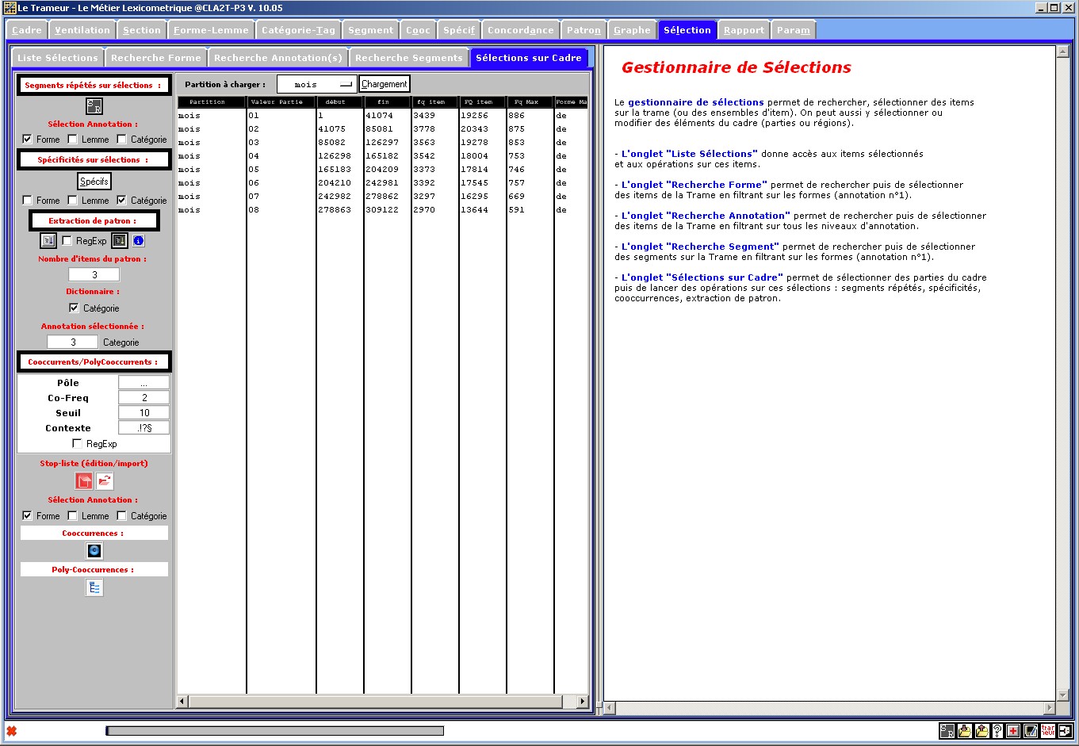Click the exit icon at the bottom-right corner
This screenshot has height=746, width=1079.
click(1066, 731)
